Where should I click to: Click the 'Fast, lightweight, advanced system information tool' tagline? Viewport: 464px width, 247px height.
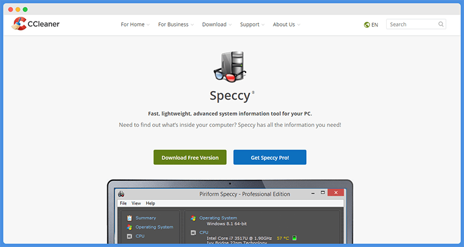[230, 114]
